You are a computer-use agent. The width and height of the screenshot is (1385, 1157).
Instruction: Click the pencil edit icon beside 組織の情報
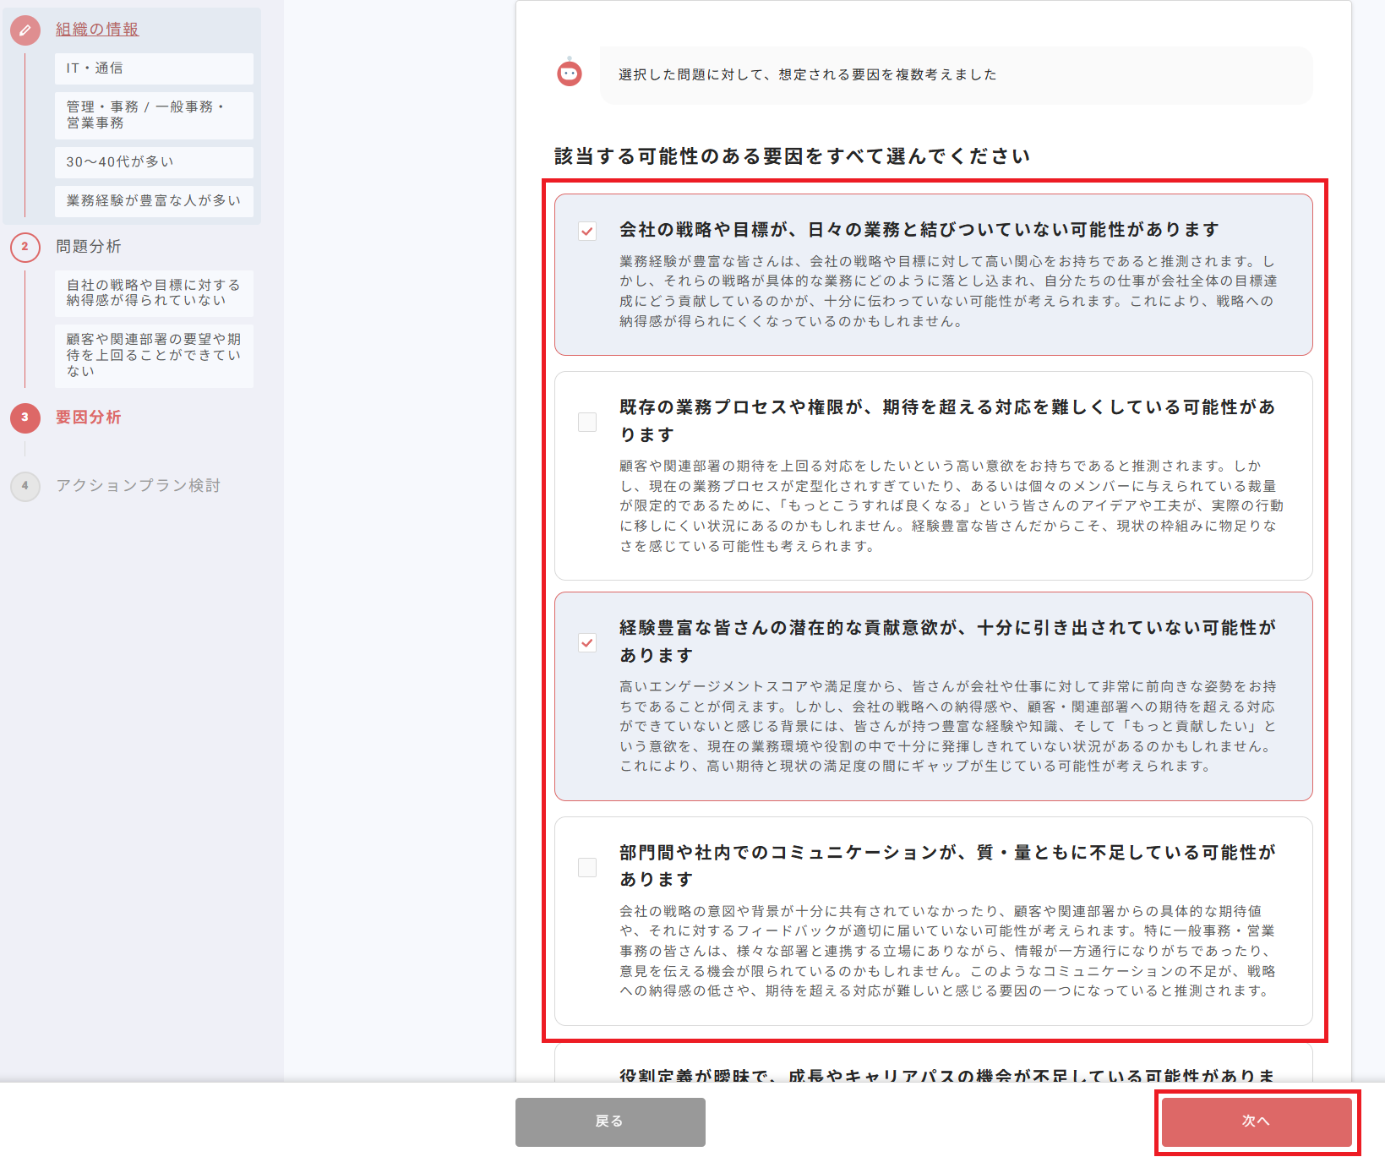tap(25, 30)
